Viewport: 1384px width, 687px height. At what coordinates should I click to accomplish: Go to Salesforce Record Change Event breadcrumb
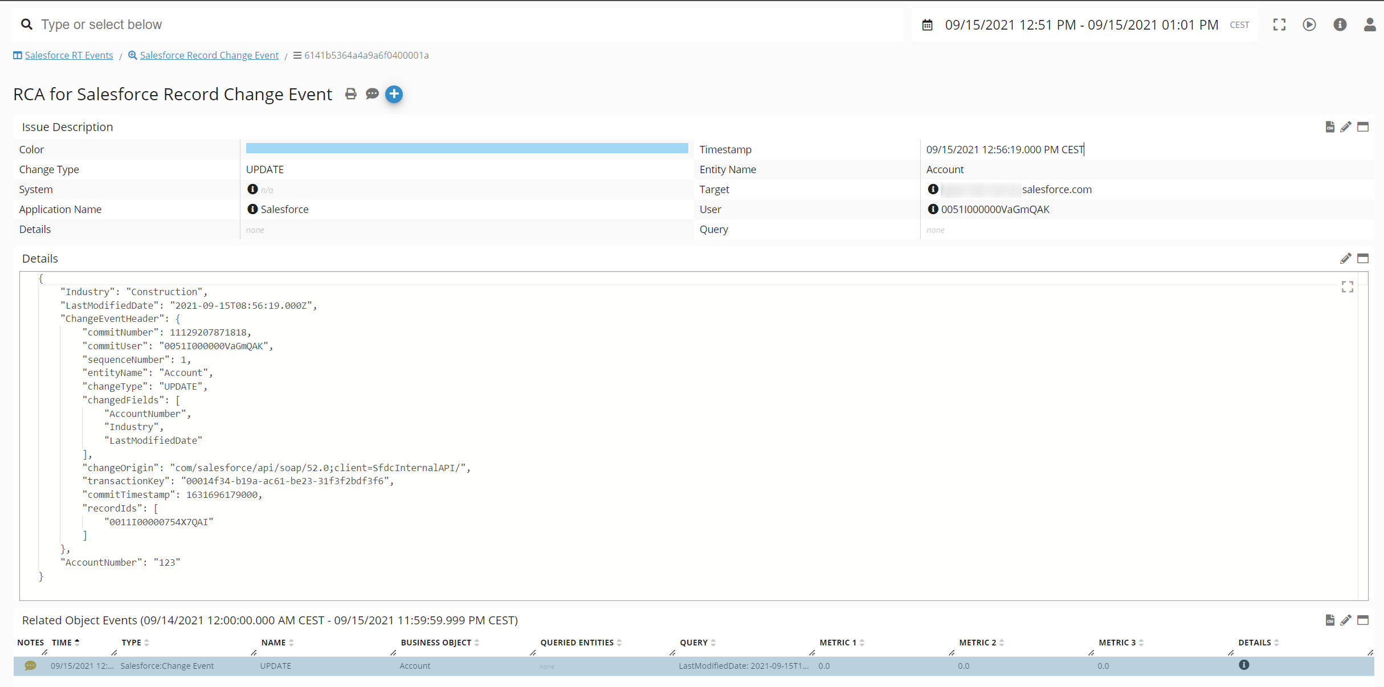tap(209, 55)
